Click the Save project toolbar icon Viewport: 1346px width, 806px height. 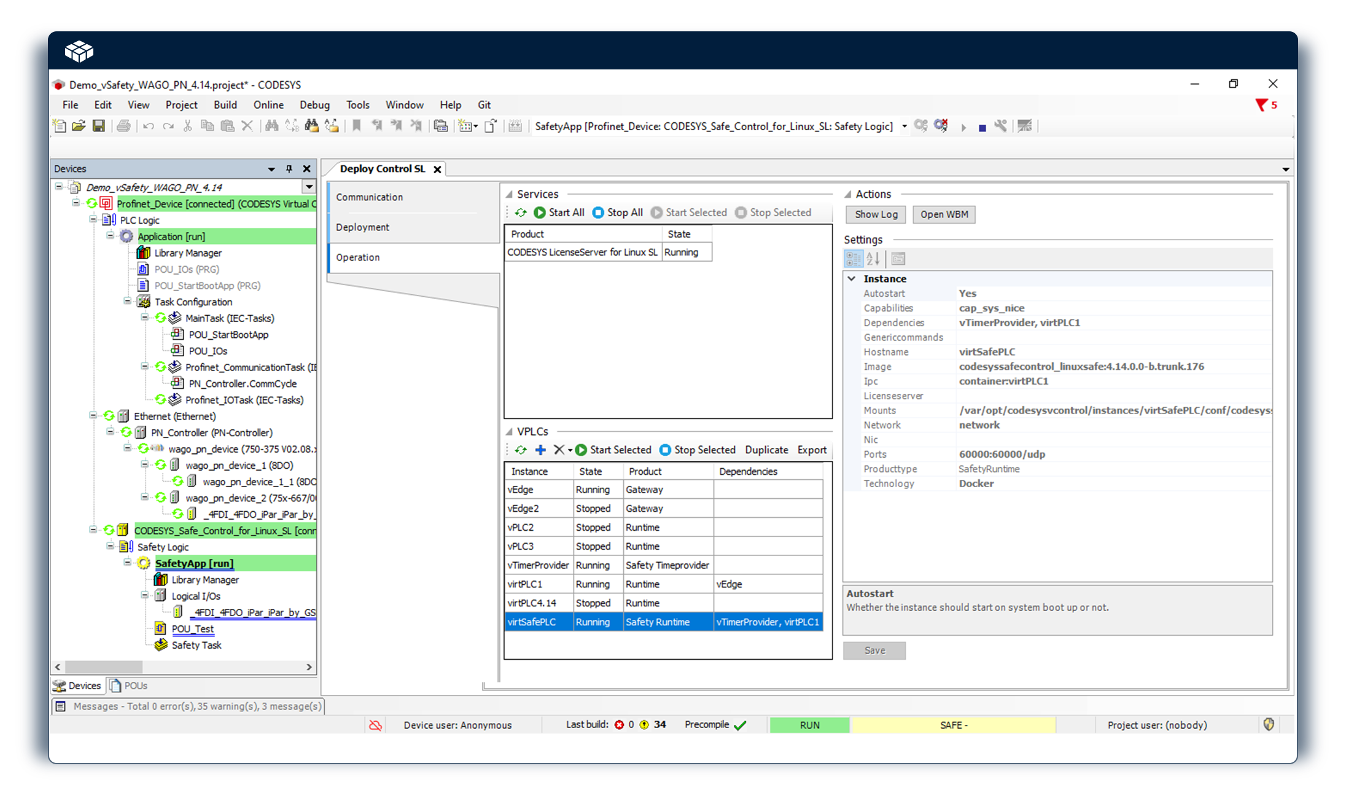(98, 126)
